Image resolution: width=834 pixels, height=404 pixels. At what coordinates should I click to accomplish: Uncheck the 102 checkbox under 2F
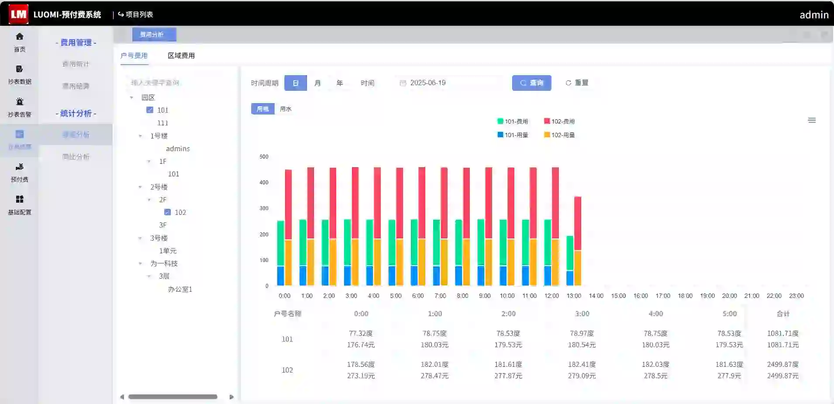tap(167, 212)
